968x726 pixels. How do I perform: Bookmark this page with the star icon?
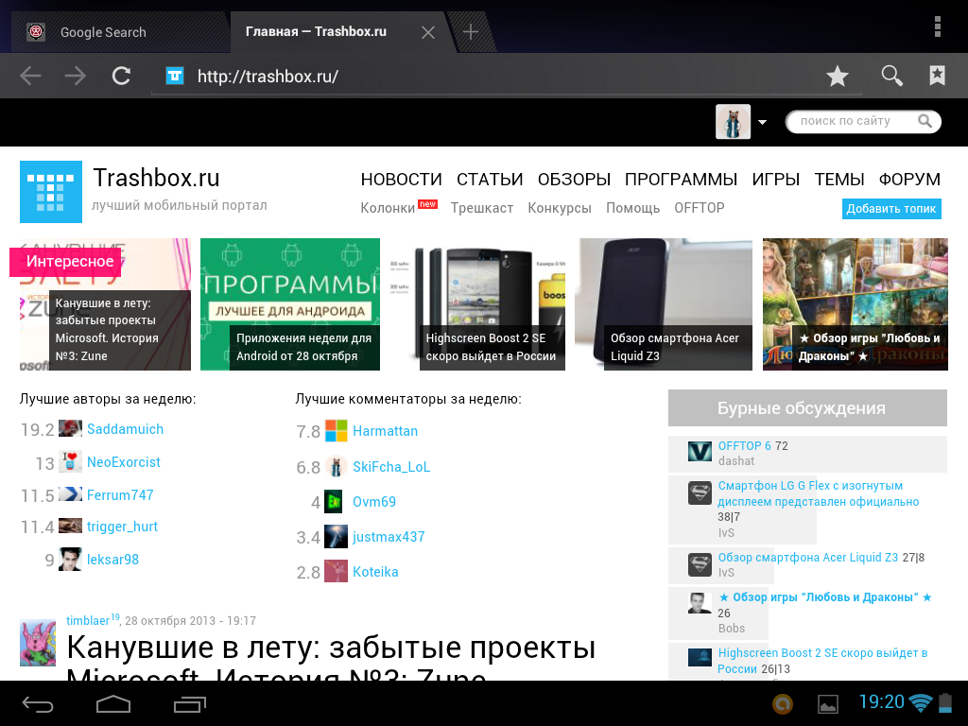point(838,76)
